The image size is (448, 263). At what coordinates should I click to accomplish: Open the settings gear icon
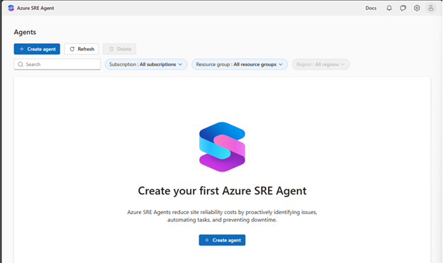click(x=417, y=8)
